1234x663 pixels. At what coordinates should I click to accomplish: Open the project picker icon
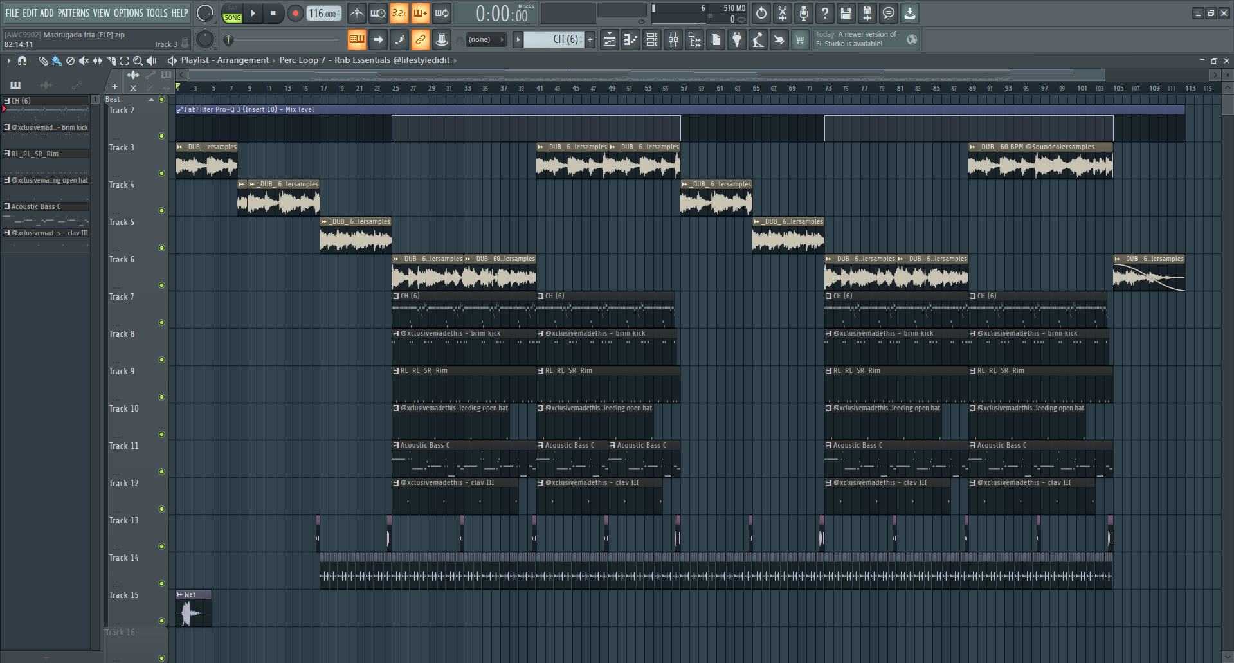click(716, 40)
